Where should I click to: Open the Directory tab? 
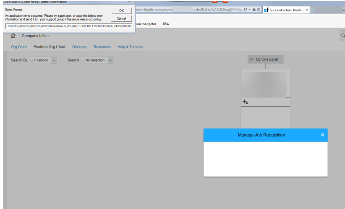pyautogui.click(x=79, y=47)
